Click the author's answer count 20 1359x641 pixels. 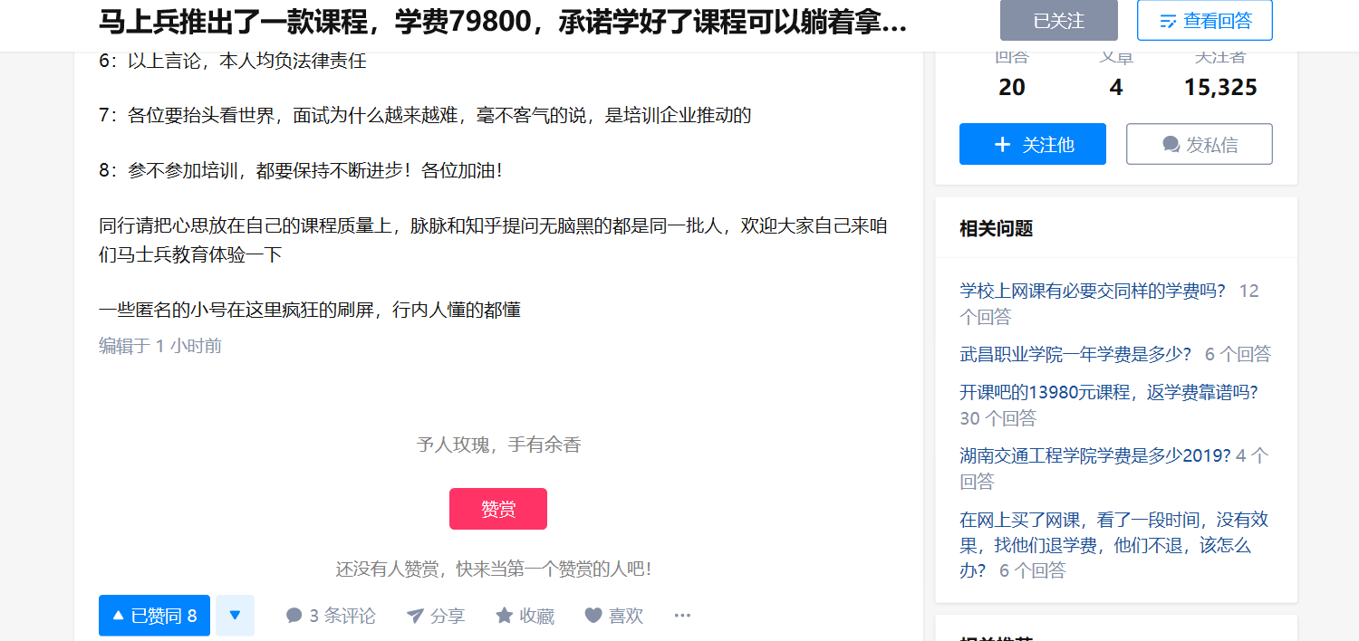[x=1011, y=87]
